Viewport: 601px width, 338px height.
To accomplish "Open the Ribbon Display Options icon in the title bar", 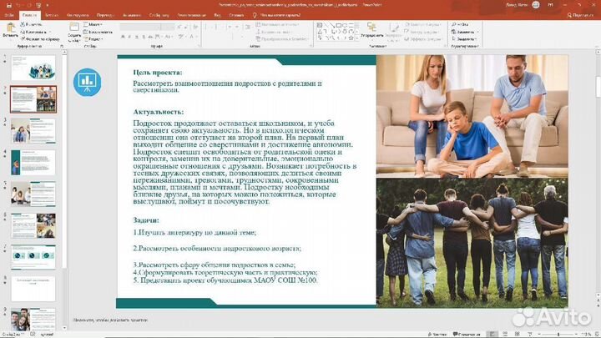I will [551, 5].
